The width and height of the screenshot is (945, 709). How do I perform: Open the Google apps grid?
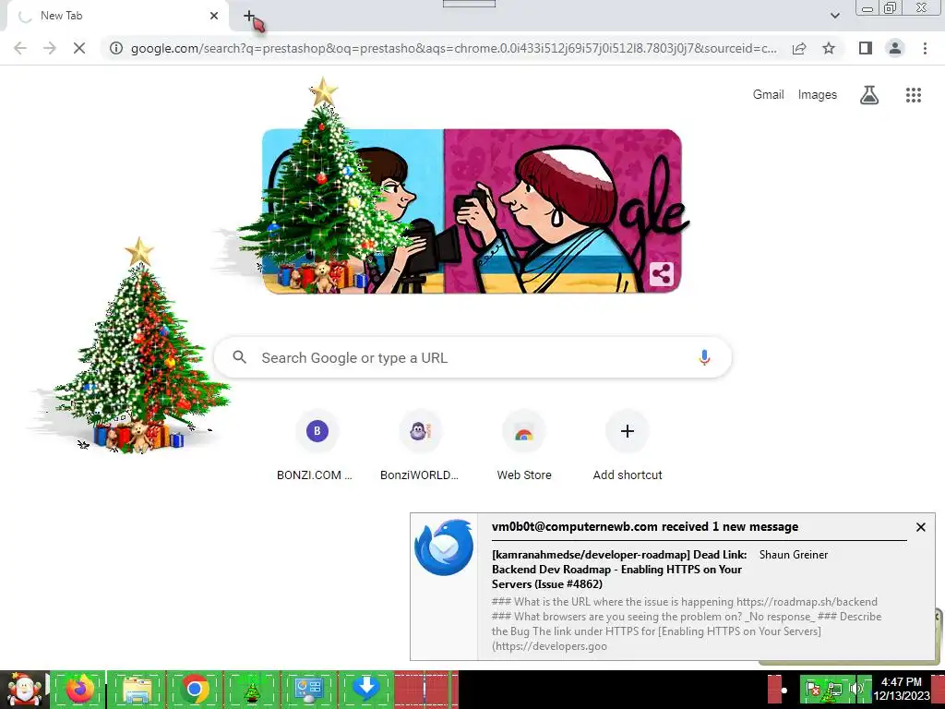[913, 95]
